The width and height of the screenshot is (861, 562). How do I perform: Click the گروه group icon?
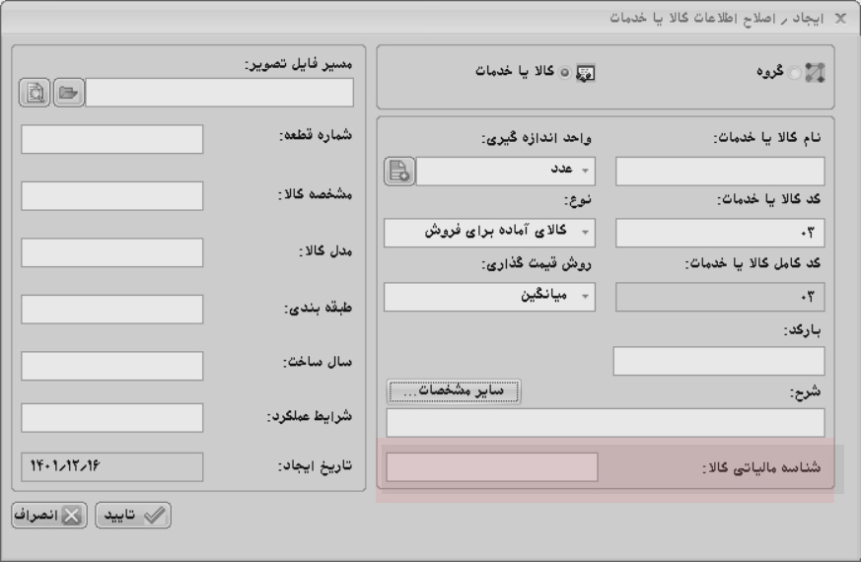pyautogui.click(x=816, y=72)
